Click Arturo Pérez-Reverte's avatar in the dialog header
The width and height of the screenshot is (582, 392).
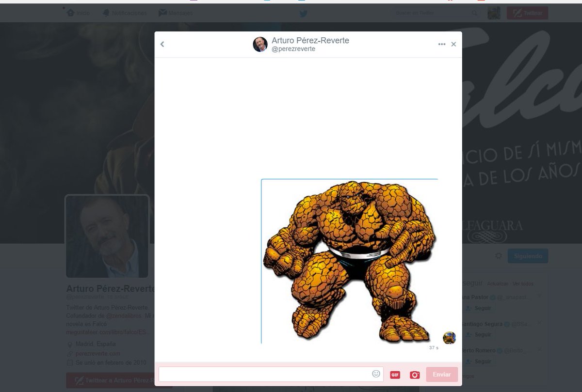(x=260, y=45)
